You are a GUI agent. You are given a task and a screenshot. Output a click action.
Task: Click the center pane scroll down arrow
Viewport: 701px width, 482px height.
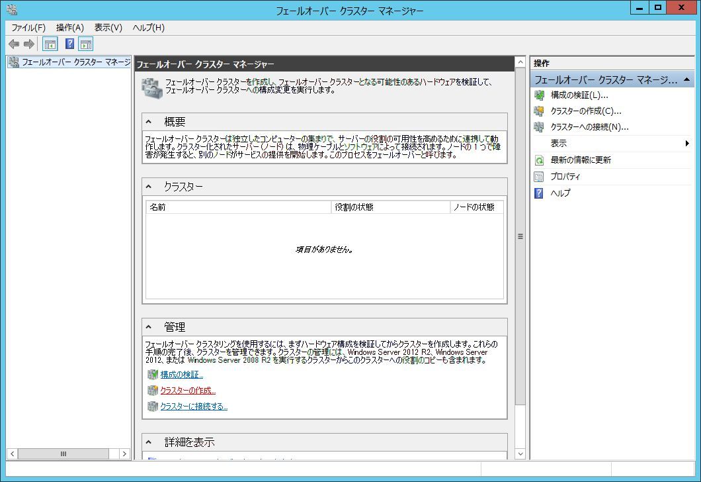[x=520, y=454]
